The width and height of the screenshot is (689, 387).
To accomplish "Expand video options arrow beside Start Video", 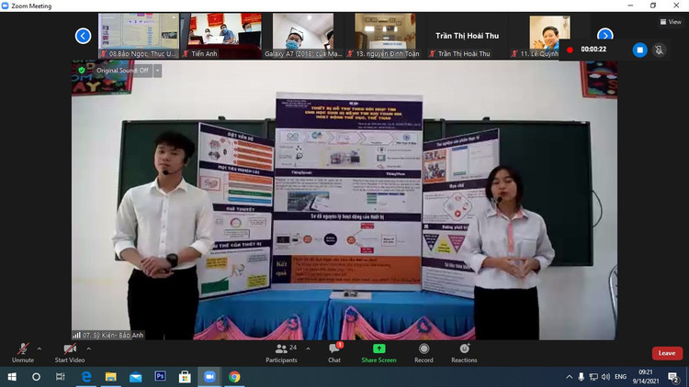I will pyautogui.click(x=88, y=348).
